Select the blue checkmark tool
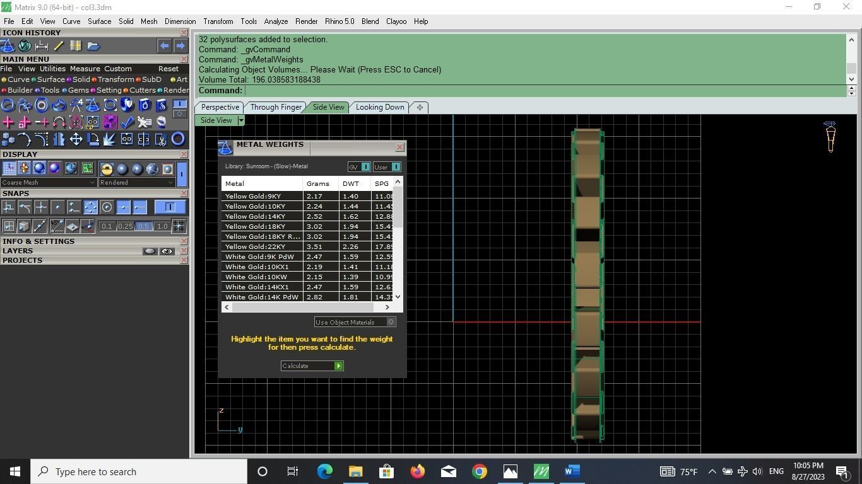Viewport: 862px width, 484px height. [127, 122]
